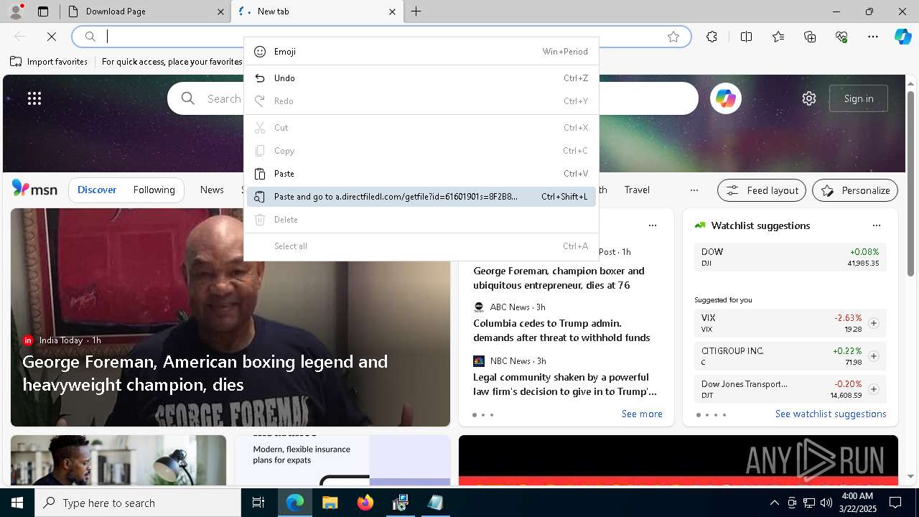This screenshot has width=919, height=517.
Task: Open volume control in system tray
Action: point(826,503)
